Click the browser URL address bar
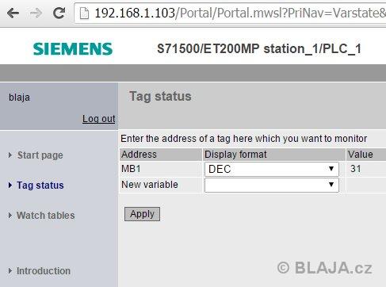 click(230, 13)
